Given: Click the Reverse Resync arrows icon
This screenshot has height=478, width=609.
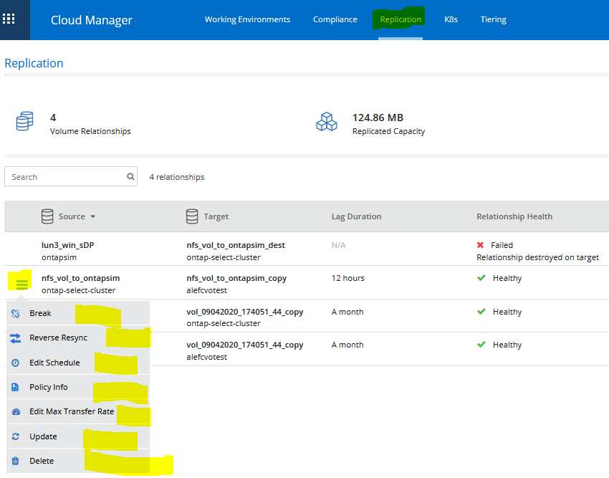Looking at the screenshot, I should coord(16,338).
